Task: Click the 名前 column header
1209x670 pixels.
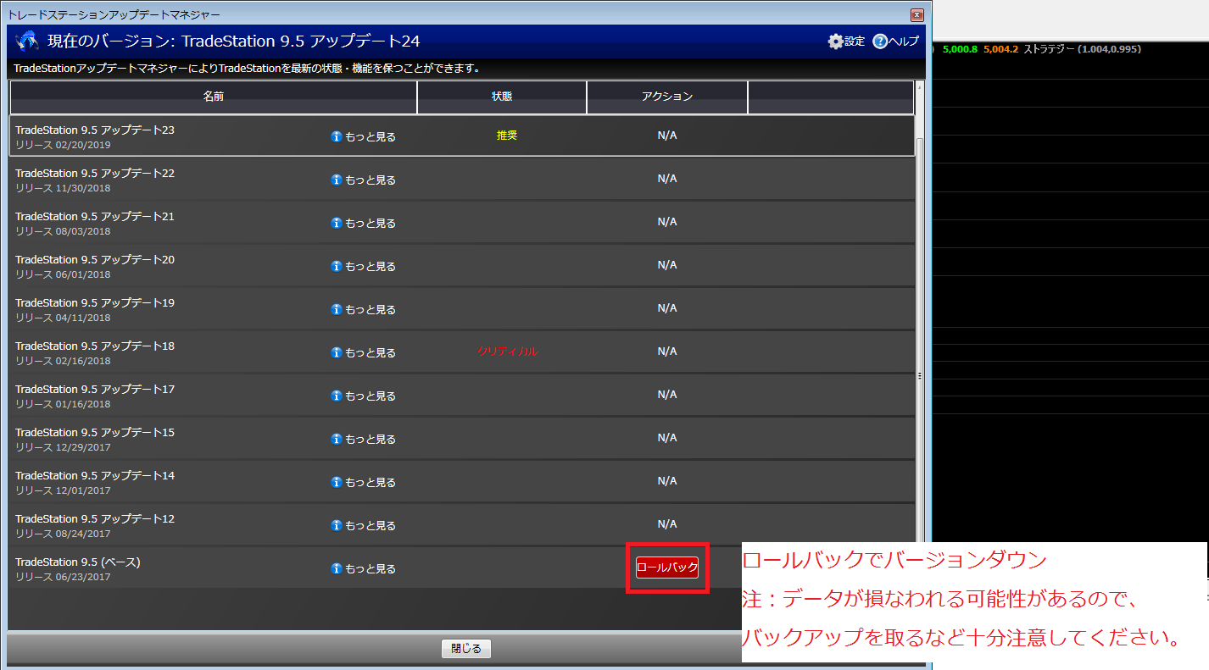Action: pyautogui.click(x=214, y=97)
